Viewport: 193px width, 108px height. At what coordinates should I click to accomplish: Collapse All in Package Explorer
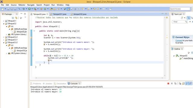[13, 18]
